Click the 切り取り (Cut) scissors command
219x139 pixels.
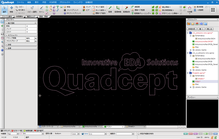(x=20, y=10)
